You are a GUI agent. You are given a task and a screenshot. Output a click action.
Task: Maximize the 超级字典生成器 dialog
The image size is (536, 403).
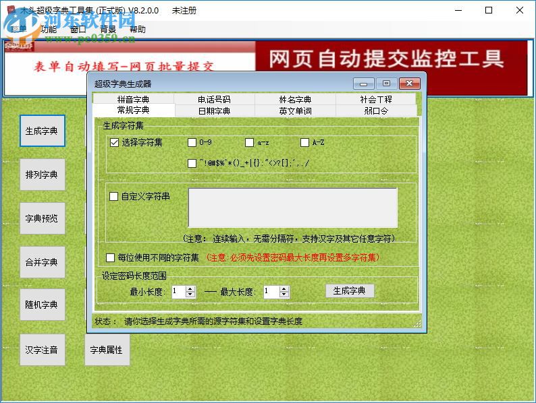386,84
